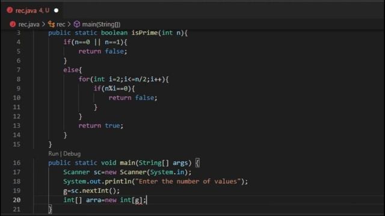385x216 pixels.
Task: Click the class symbol icon before rec
Action: pos(52,24)
